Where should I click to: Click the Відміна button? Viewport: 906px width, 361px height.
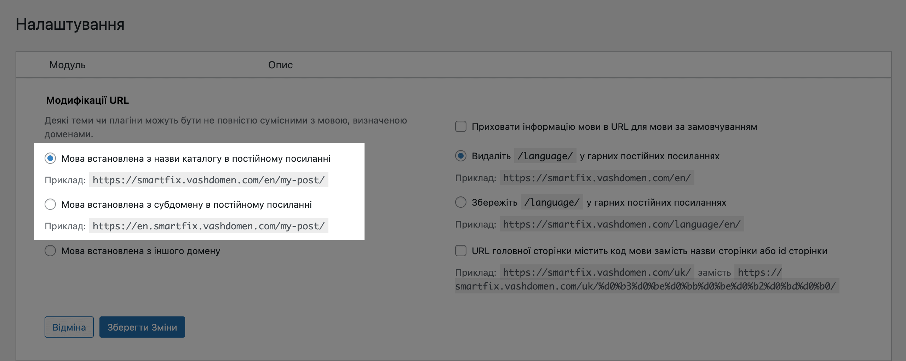point(69,327)
